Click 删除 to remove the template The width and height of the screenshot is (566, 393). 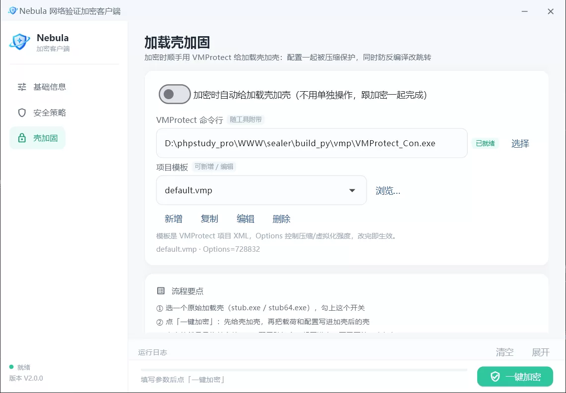282,219
